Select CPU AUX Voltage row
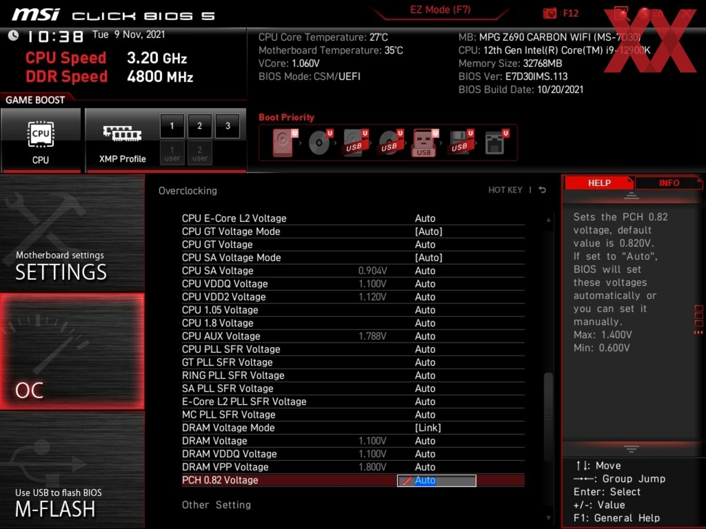This screenshot has width=706, height=529. click(x=353, y=336)
